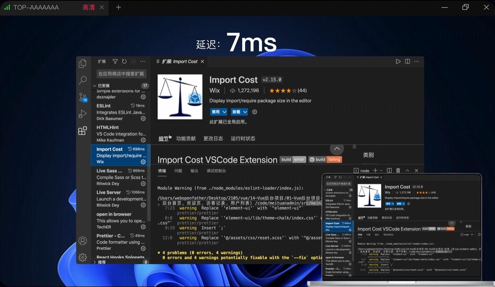The width and height of the screenshot is (495, 287).
Task: Open Live Sass extension gear settings
Action: tap(143, 183)
